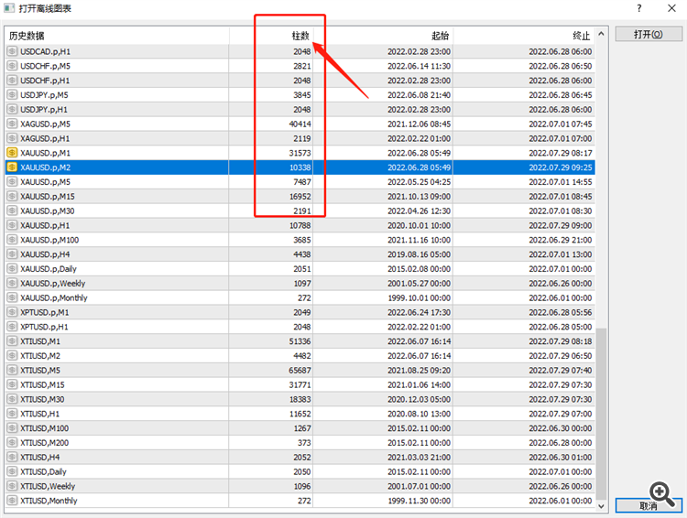Click start date 1999.10.01 00:00
This screenshot has height=518, width=687.
tap(419, 297)
